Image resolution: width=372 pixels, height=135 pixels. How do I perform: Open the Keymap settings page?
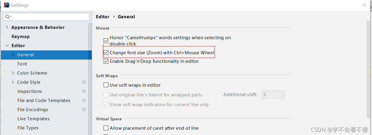click(20, 37)
